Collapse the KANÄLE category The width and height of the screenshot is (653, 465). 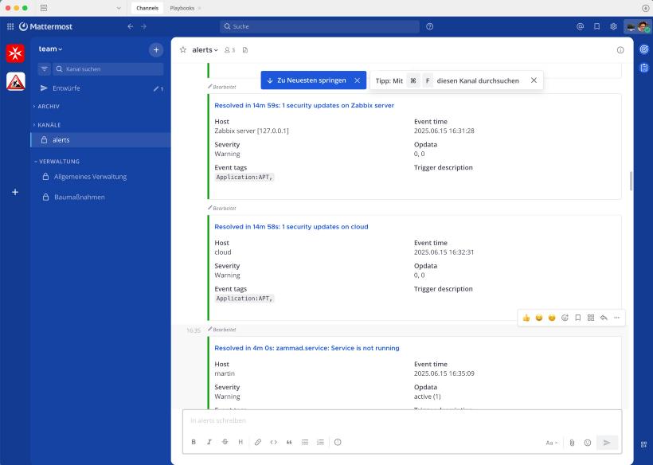(47, 125)
